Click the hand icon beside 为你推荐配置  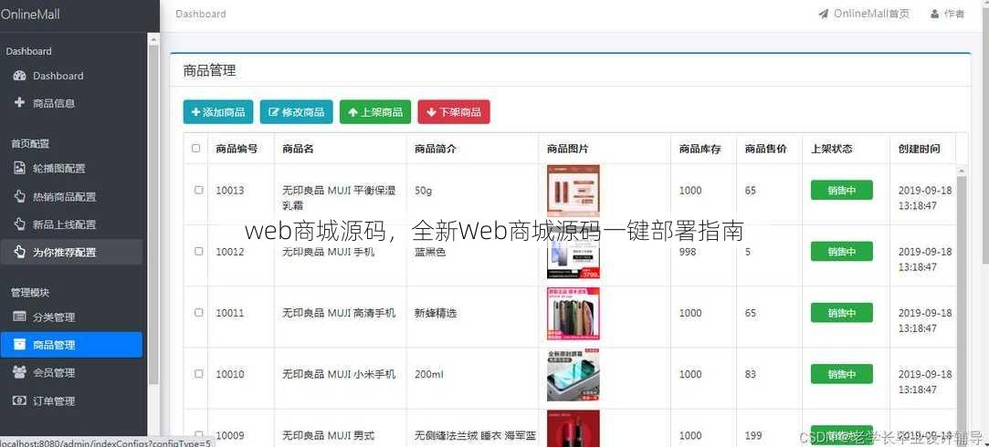click(19, 252)
